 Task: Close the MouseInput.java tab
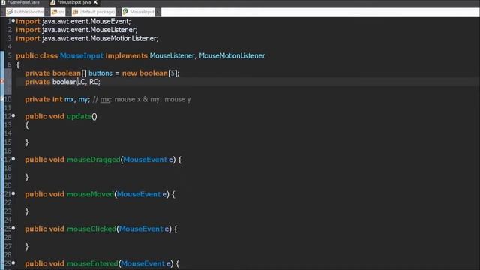click(95, 2)
